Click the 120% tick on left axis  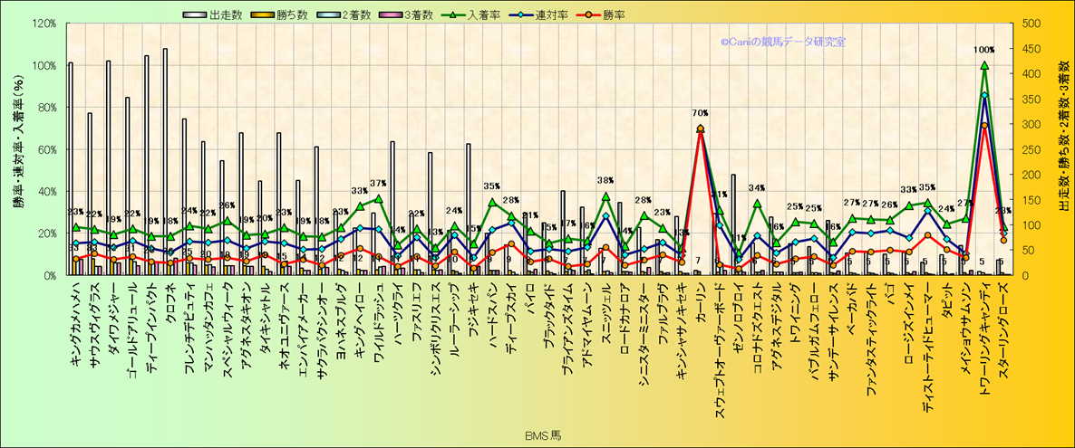tap(43, 24)
